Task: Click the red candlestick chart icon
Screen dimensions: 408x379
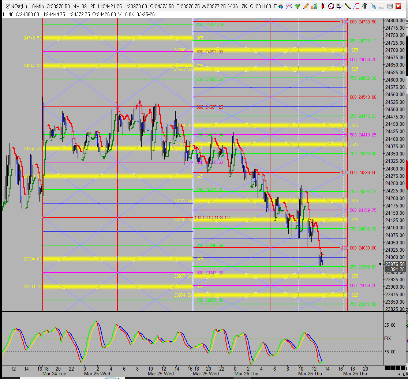Action: click(322, 6)
